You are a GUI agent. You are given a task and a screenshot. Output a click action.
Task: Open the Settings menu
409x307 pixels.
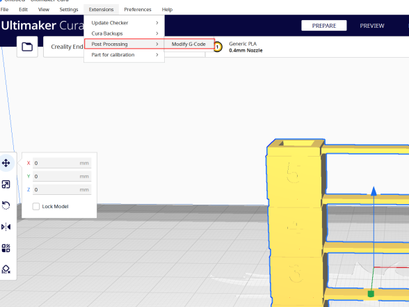69,10
